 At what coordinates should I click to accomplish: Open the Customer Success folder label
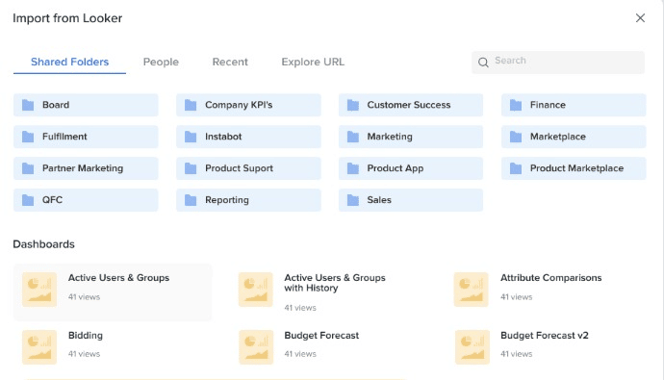(409, 105)
